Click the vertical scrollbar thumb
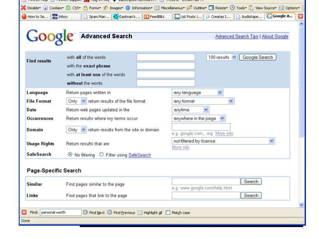This screenshot has width=319, height=239. point(301,82)
